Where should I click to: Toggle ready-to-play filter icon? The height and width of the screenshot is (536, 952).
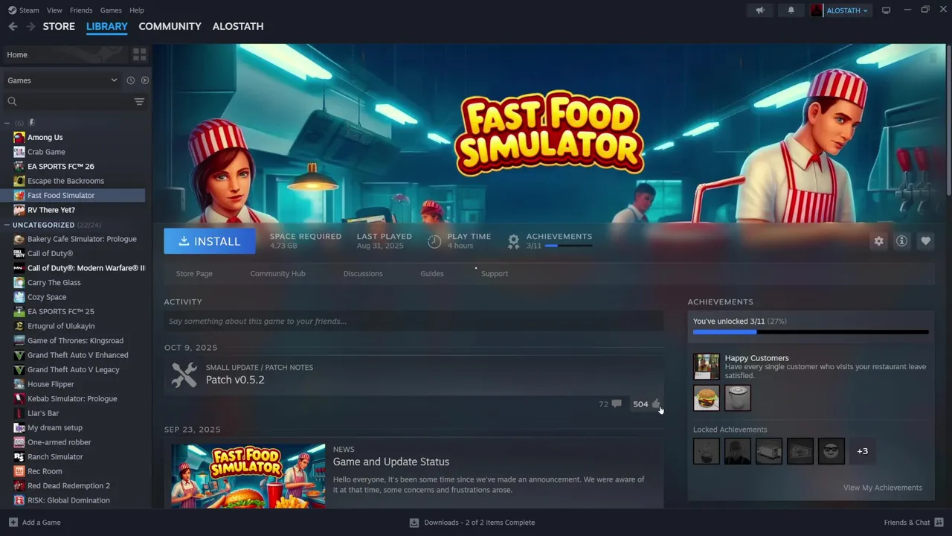pos(145,80)
